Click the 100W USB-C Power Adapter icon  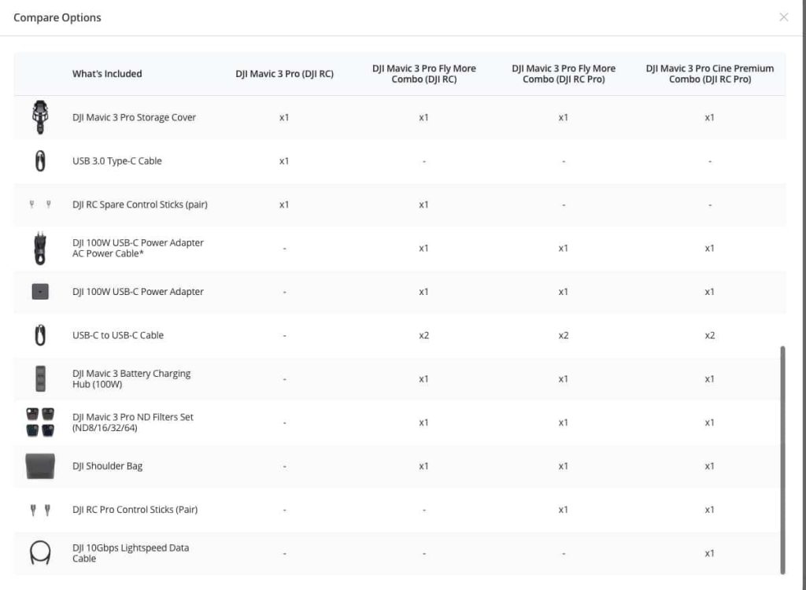pyautogui.click(x=40, y=292)
